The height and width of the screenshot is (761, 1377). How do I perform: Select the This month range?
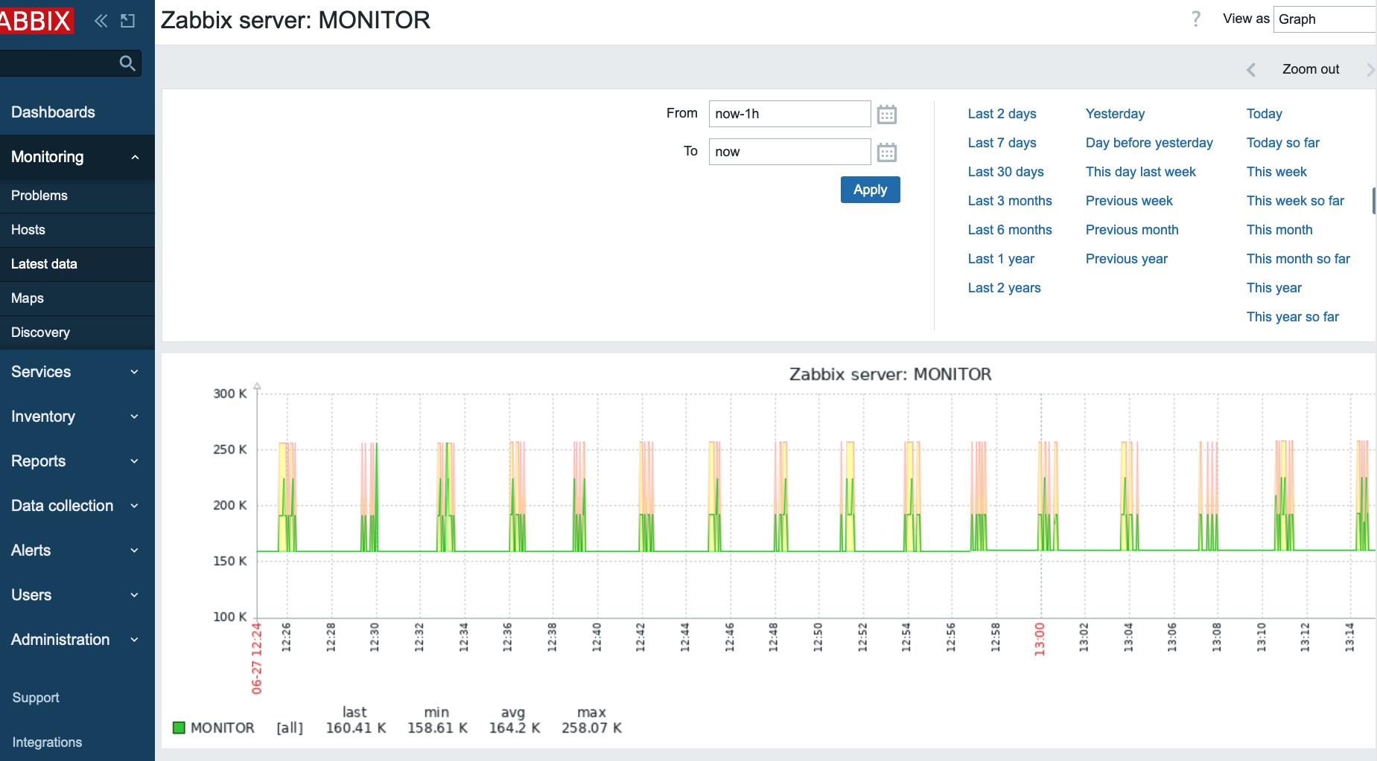pos(1279,230)
